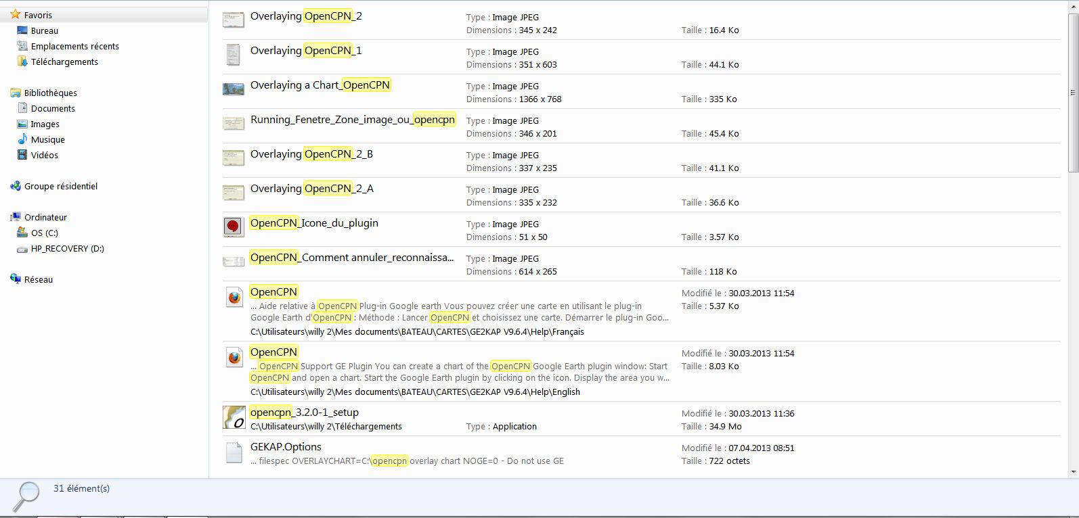Click the opencpn_3.2.0-1_setup application icon
This screenshot has width=1079, height=518.
(x=234, y=417)
